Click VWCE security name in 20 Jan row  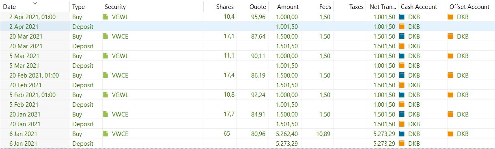pos(120,114)
